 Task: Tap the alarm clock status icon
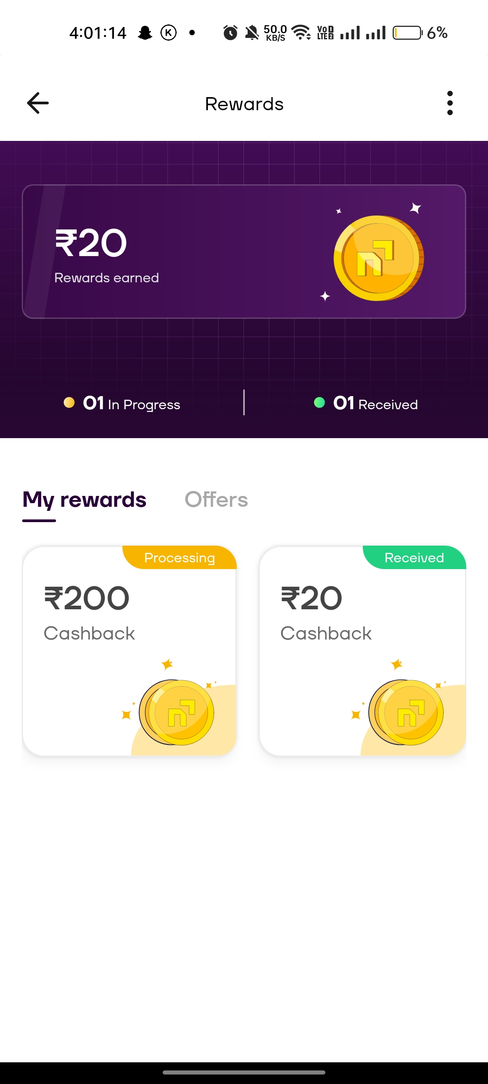(x=230, y=33)
